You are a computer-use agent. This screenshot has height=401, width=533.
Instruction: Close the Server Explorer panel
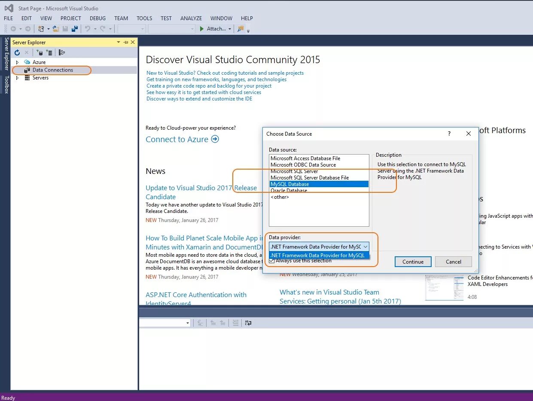tap(133, 42)
